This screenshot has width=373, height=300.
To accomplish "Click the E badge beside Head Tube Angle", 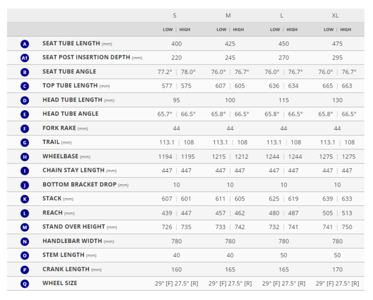I will coord(25,114).
